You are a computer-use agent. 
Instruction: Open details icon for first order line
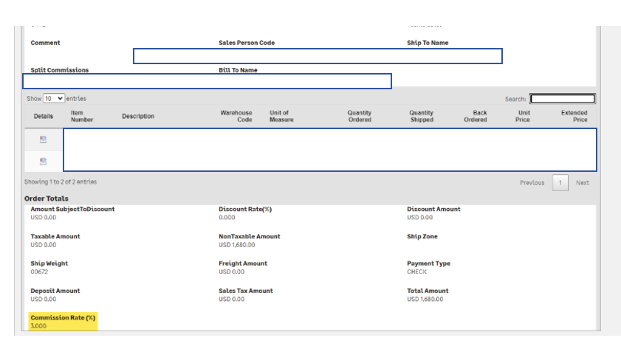[x=43, y=139]
